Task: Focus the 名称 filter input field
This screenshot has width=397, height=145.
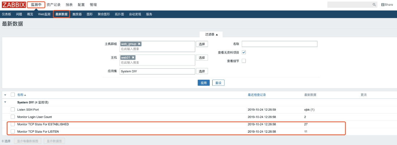Action: coord(279,44)
